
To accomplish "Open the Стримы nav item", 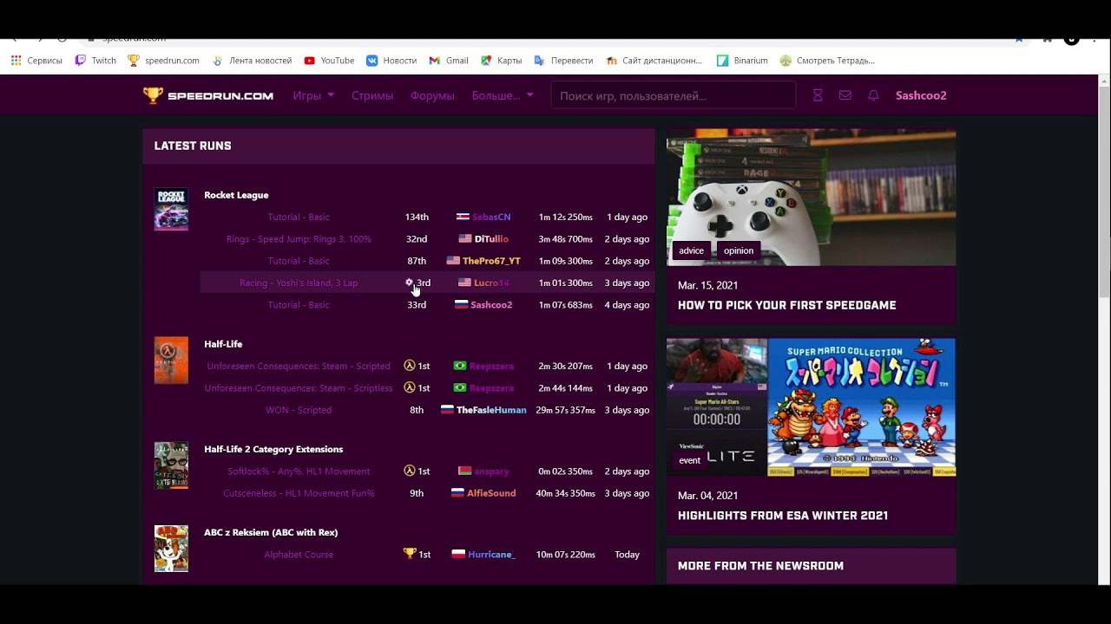I will [372, 95].
